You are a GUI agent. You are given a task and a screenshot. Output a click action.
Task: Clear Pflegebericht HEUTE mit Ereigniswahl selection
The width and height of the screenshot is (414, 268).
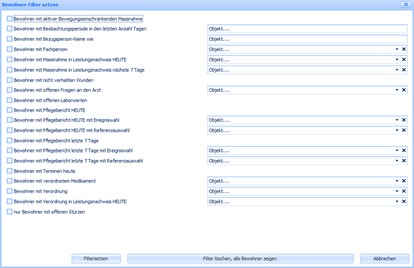[404, 120]
